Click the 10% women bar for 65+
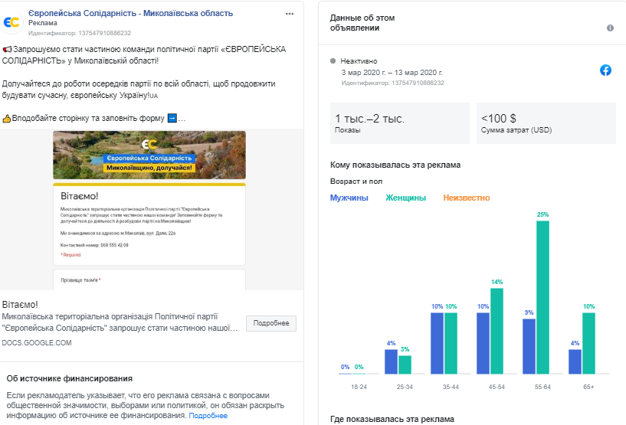 (x=588, y=343)
